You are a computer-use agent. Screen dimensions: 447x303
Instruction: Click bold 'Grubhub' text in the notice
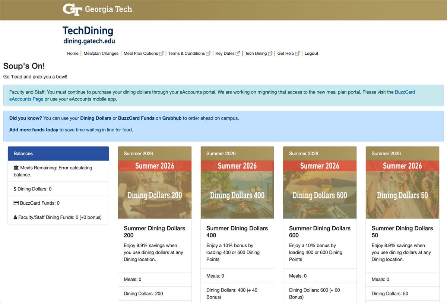[172, 118]
